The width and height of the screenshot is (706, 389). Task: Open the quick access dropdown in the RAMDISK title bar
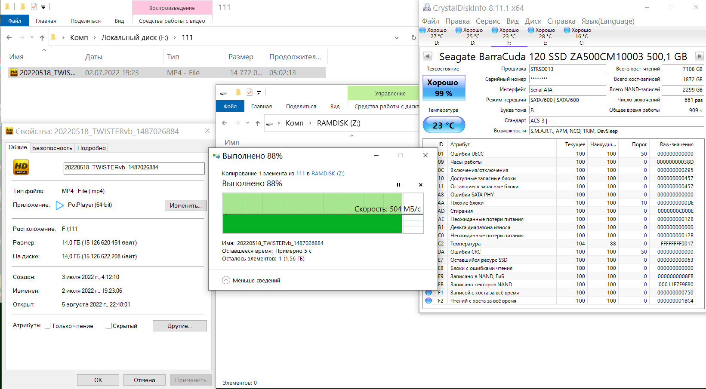coord(259,93)
